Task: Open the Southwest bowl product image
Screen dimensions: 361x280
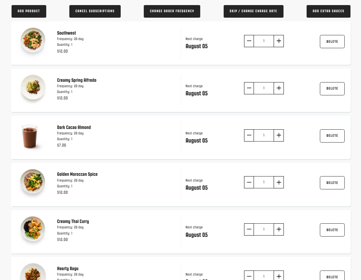Action: click(33, 40)
